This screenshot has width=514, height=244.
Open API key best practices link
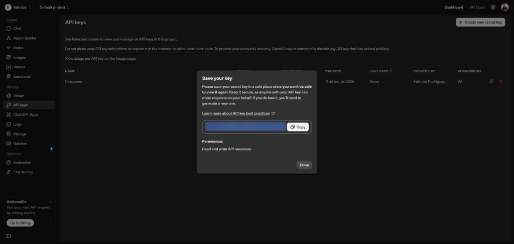click(236, 113)
